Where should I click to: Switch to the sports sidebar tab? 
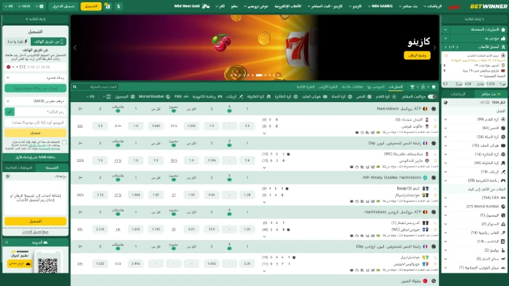458,94
